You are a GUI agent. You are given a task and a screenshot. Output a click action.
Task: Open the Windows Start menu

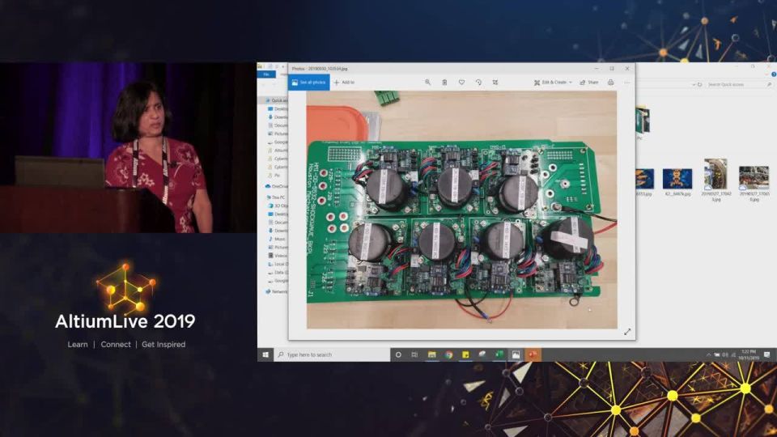tap(265, 354)
